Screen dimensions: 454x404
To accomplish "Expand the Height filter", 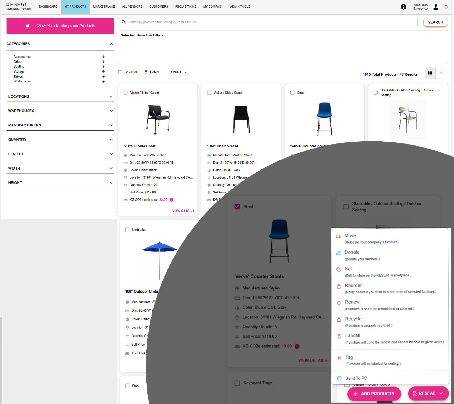I will coord(111,183).
